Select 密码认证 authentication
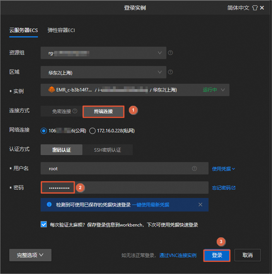The image size is (272, 274). point(62,150)
